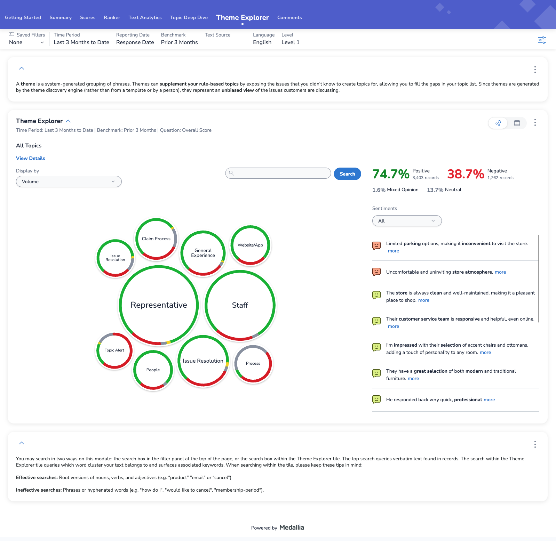Switch to the Text Analytics tab
Viewport: 556px width, 541px height.
coord(145,17)
